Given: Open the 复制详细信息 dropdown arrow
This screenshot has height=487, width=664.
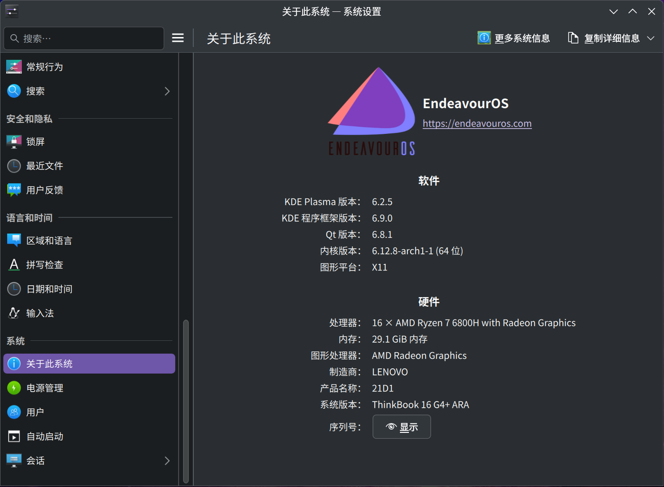Looking at the screenshot, I should 651,38.
